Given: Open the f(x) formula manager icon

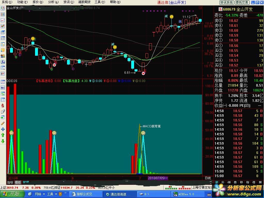Looking at the screenshot, I should click(3, 62).
